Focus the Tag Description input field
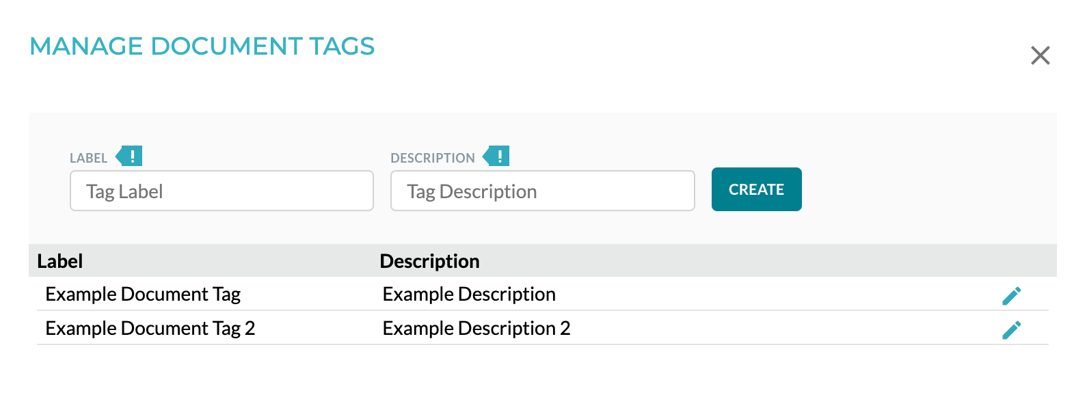 point(542,191)
